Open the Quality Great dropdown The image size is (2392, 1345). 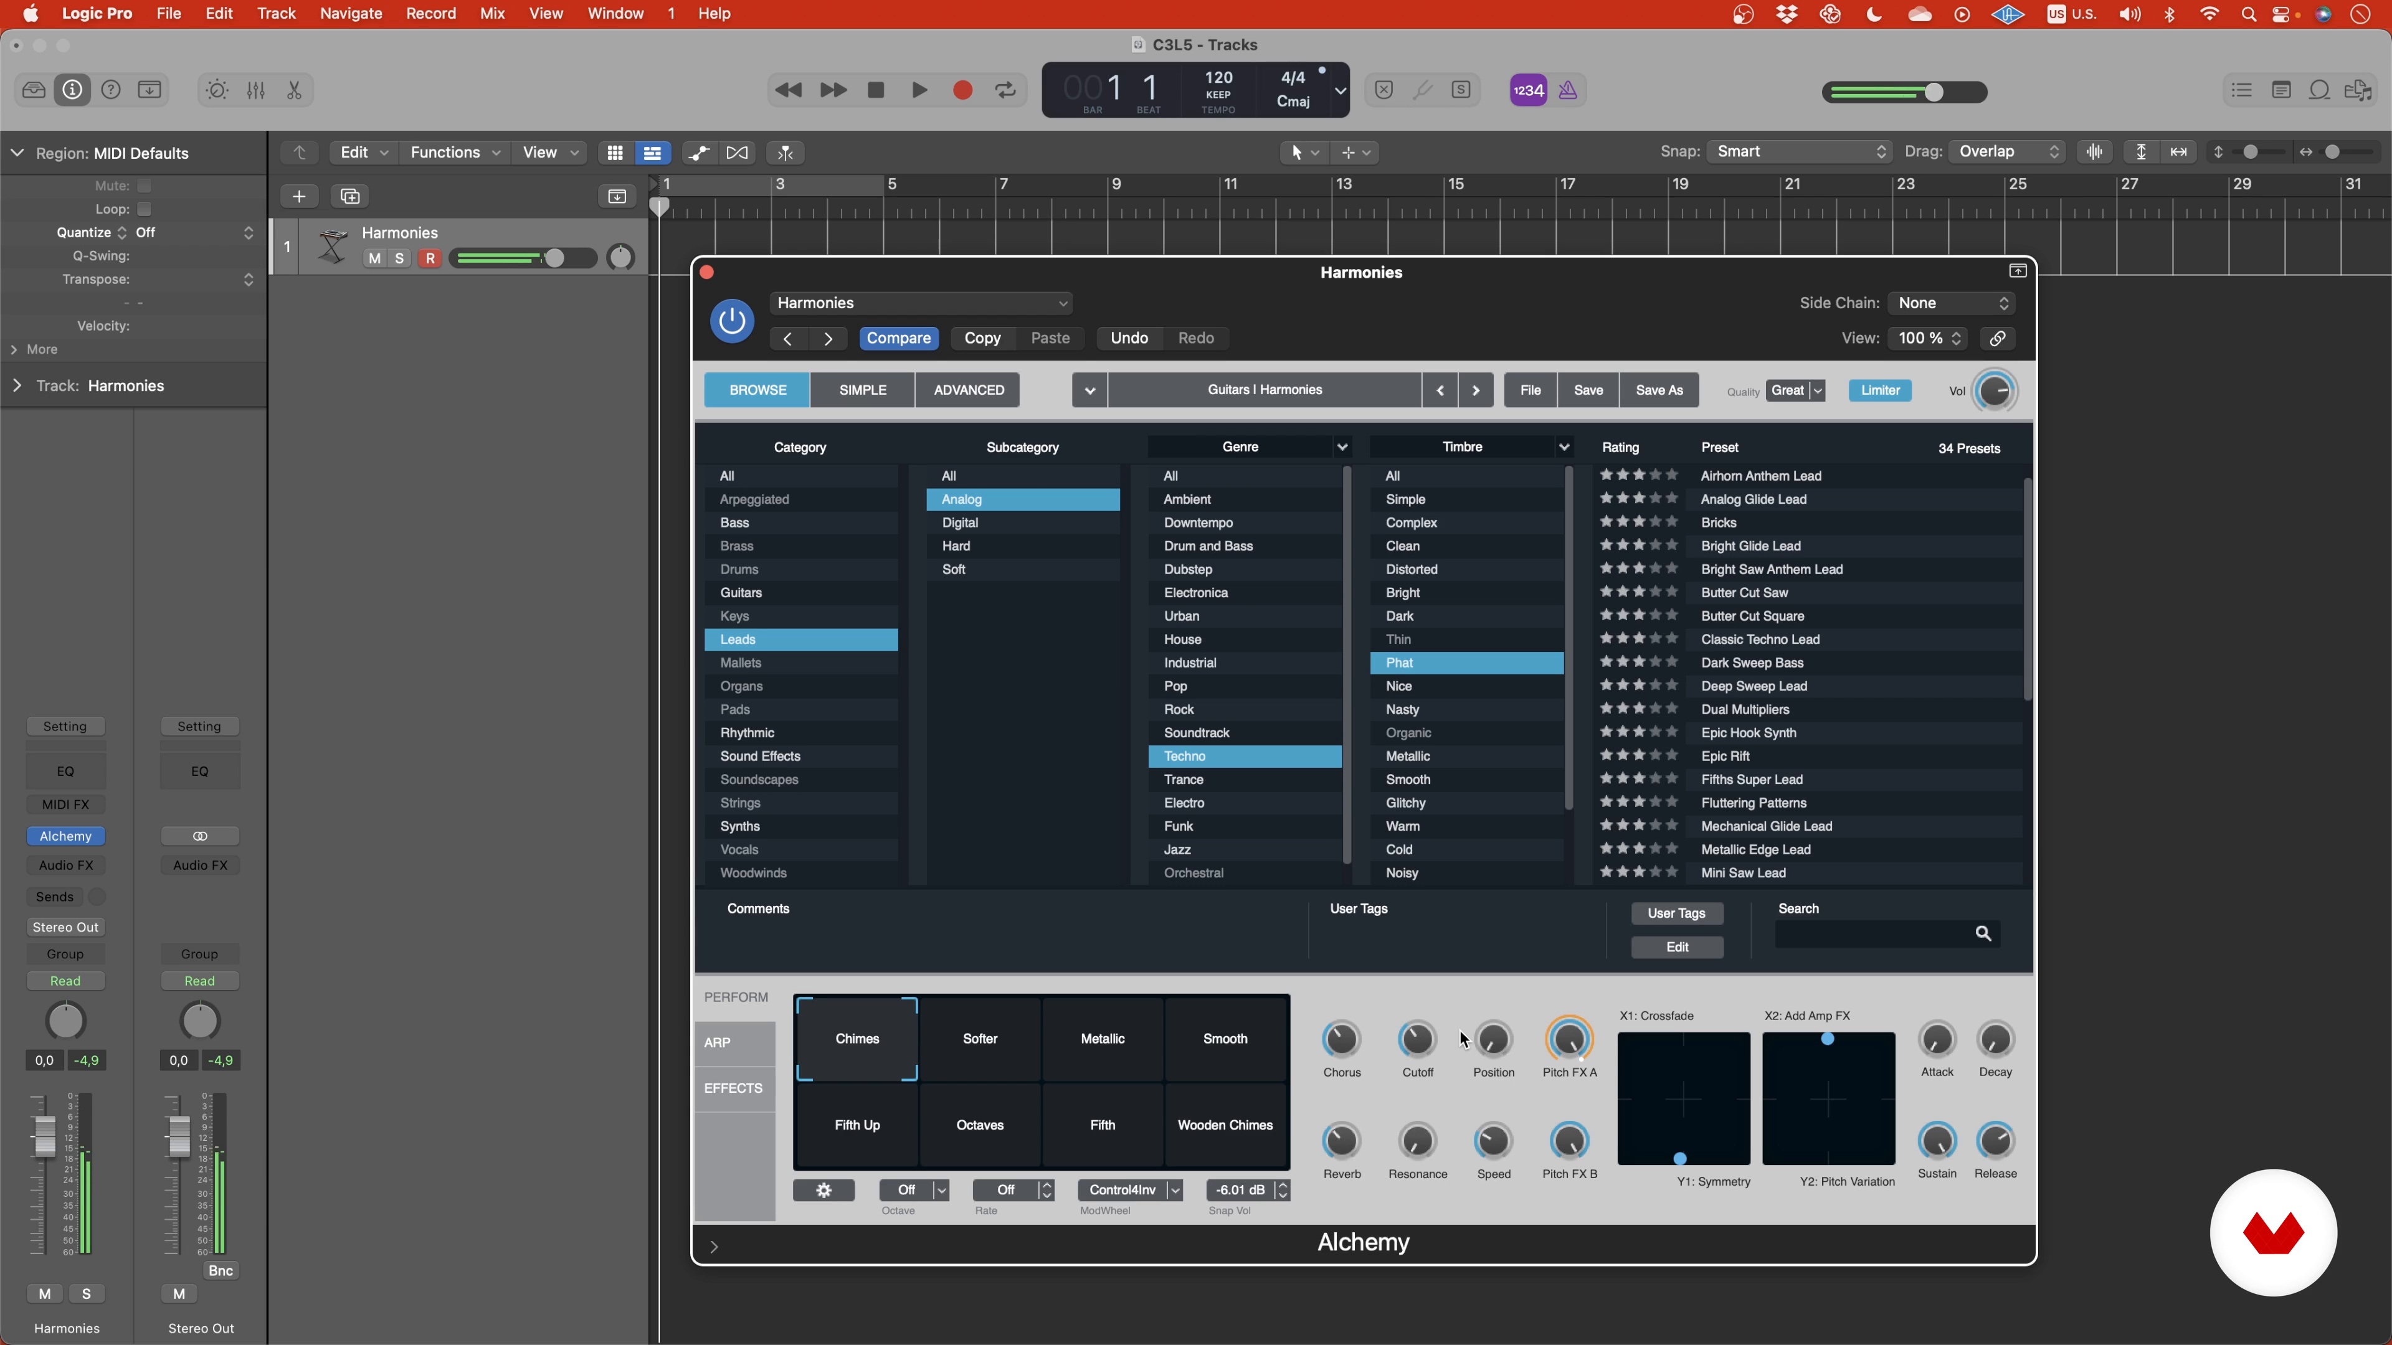coord(1796,390)
